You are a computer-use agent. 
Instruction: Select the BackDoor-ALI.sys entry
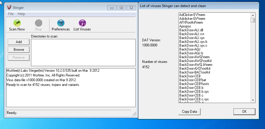pos(192,38)
